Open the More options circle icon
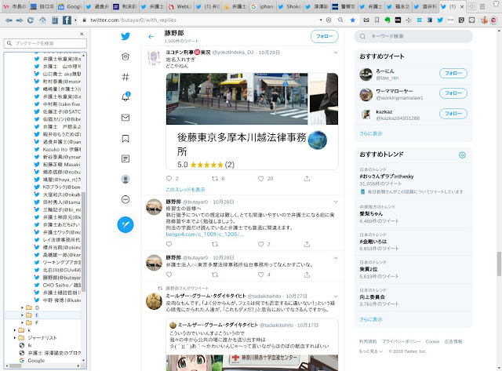This screenshot has width=502, height=371. click(125, 199)
